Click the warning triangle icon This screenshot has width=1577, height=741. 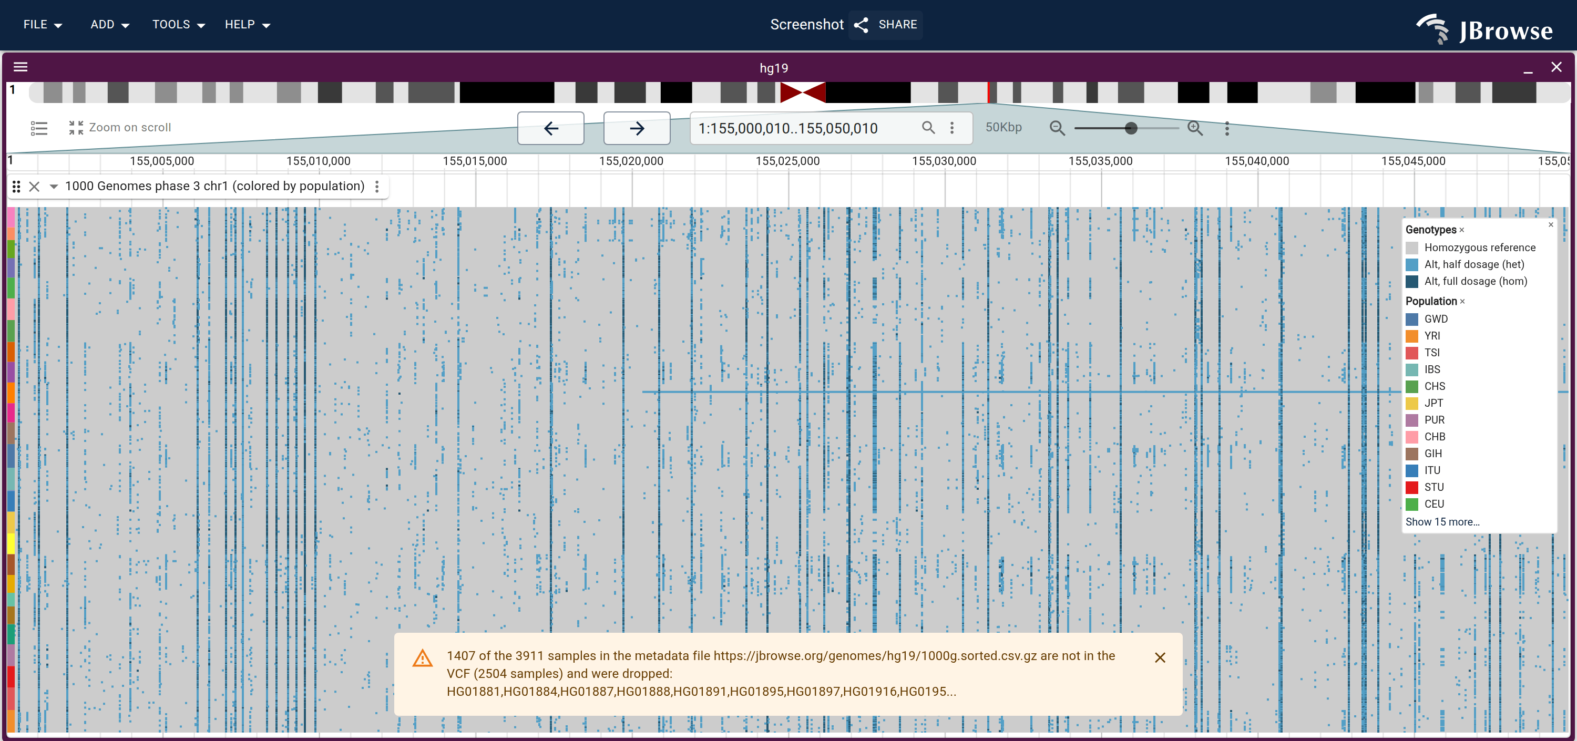click(423, 658)
